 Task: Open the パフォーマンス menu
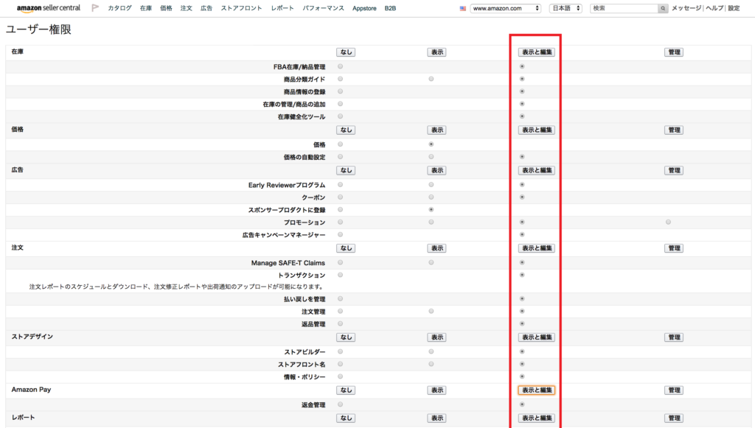coord(324,8)
